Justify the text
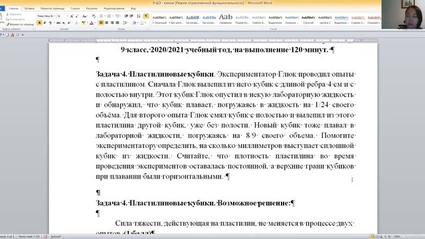 click(118, 23)
